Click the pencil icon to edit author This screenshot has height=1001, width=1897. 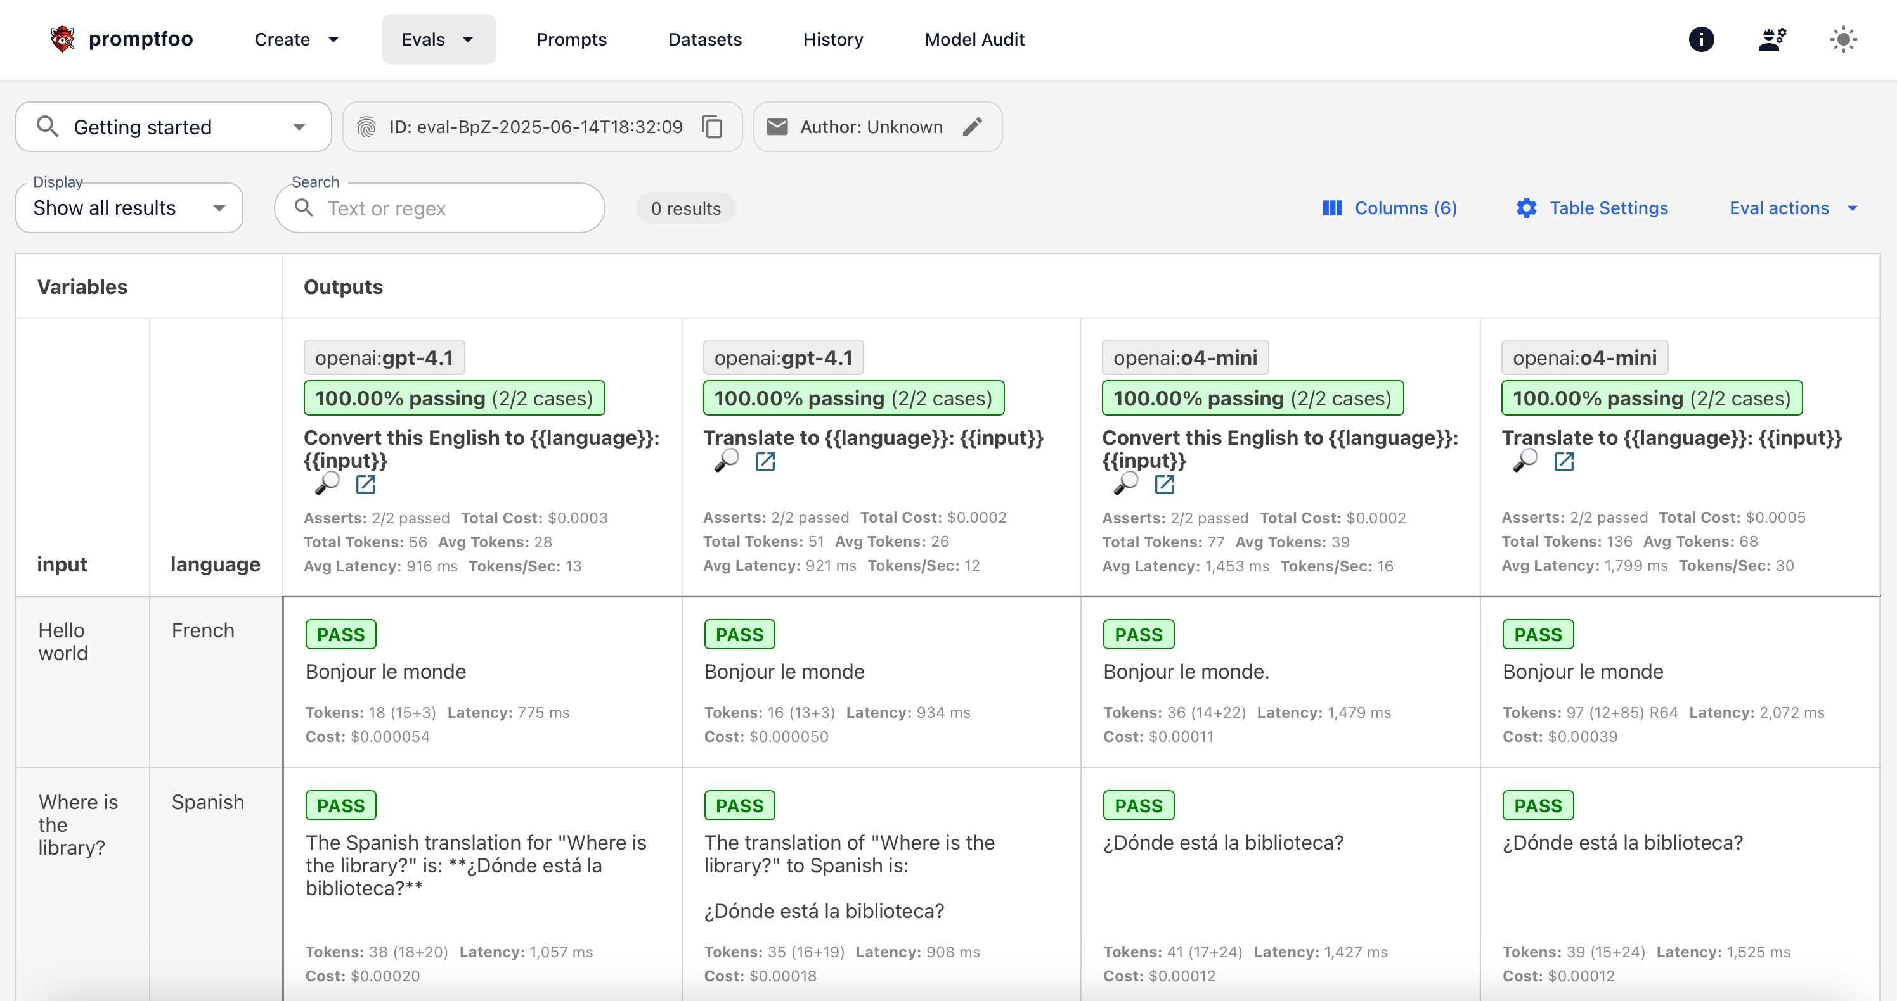pyautogui.click(x=972, y=127)
